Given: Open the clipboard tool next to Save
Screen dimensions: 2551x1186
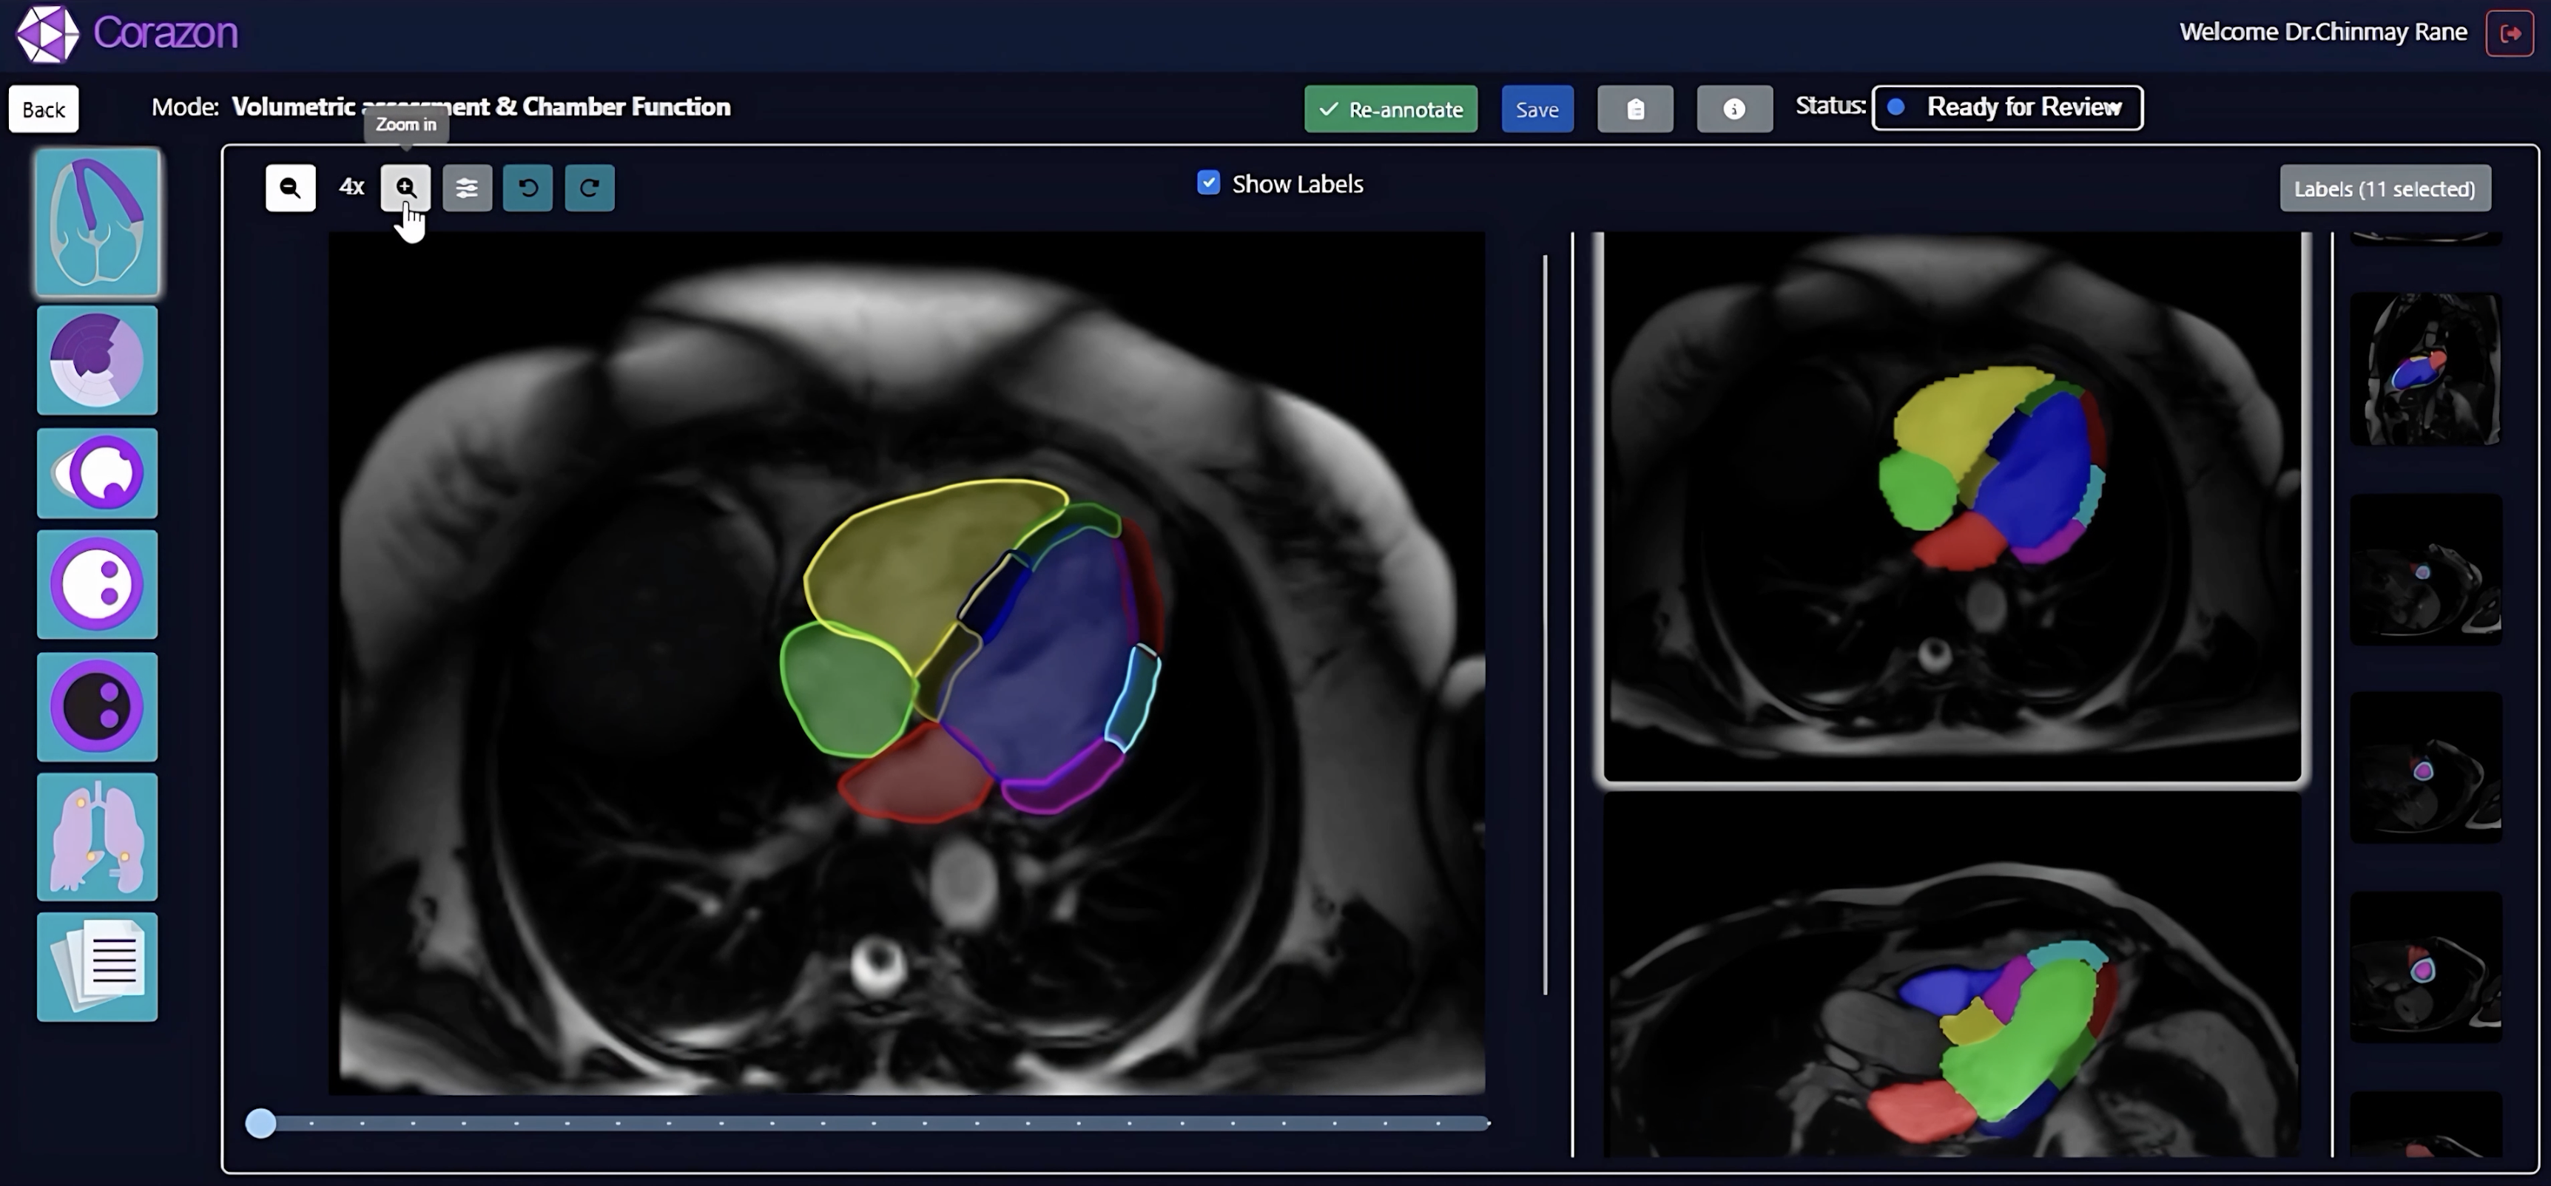Looking at the screenshot, I should point(1634,109).
